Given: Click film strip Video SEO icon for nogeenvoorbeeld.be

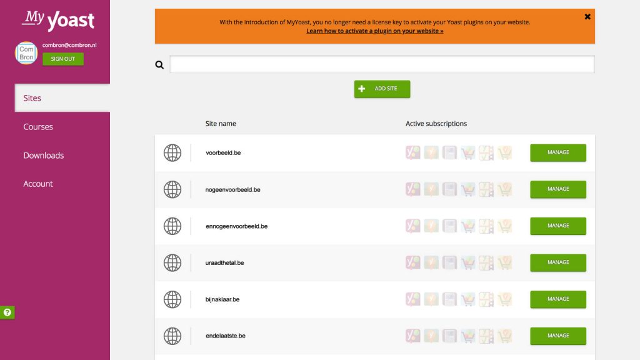Looking at the screenshot, I should [486, 189].
